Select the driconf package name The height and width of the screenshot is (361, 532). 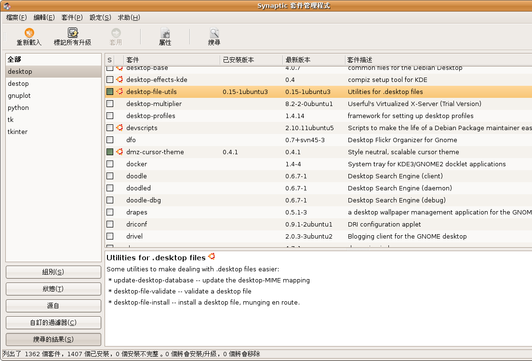pyautogui.click(x=137, y=224)
